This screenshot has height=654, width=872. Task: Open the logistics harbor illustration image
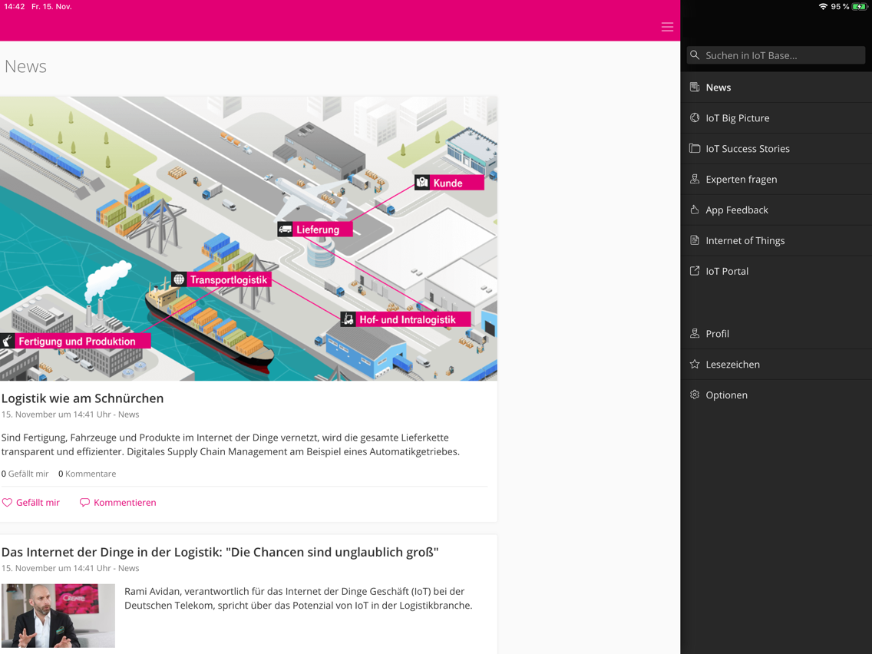click(249, 239)
